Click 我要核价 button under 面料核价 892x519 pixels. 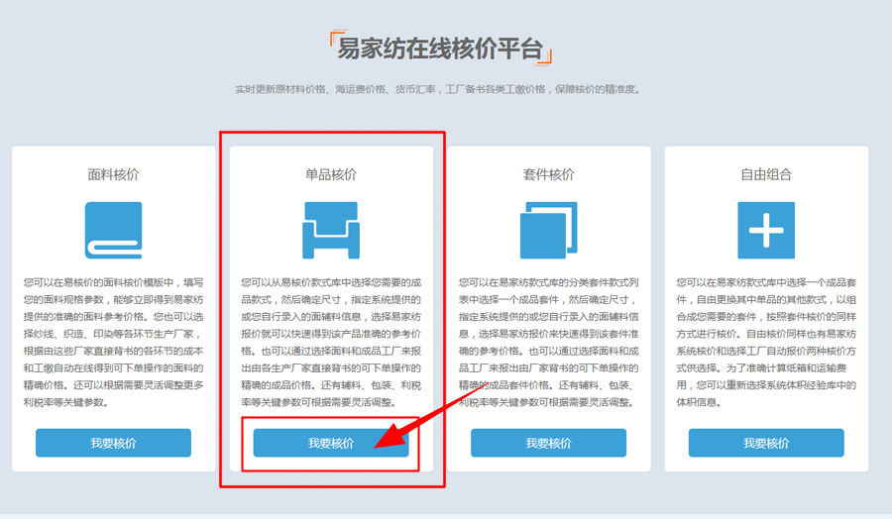[113, 443]
